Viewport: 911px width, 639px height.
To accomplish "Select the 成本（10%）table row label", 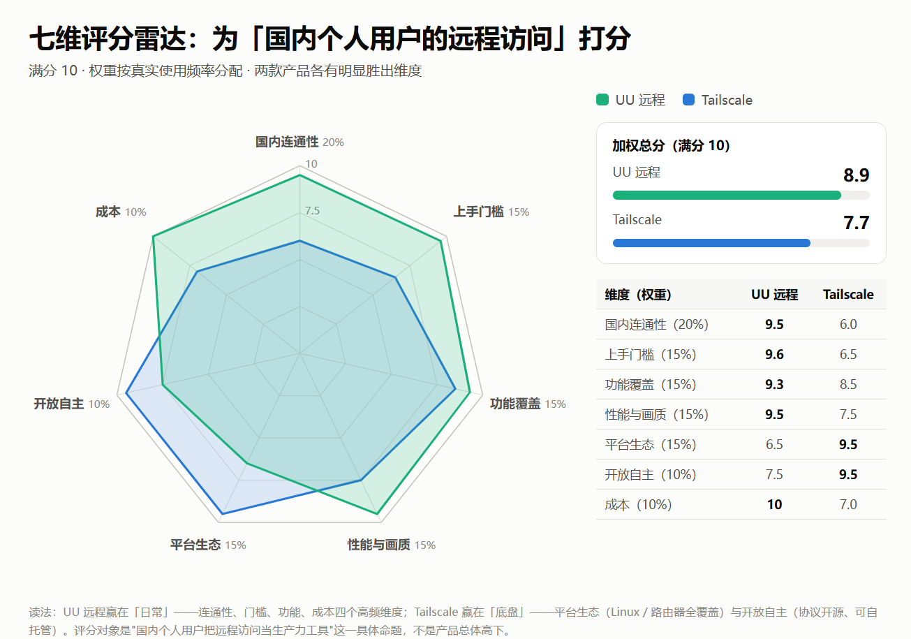I will pyautogui.click(x=638, y=504).
